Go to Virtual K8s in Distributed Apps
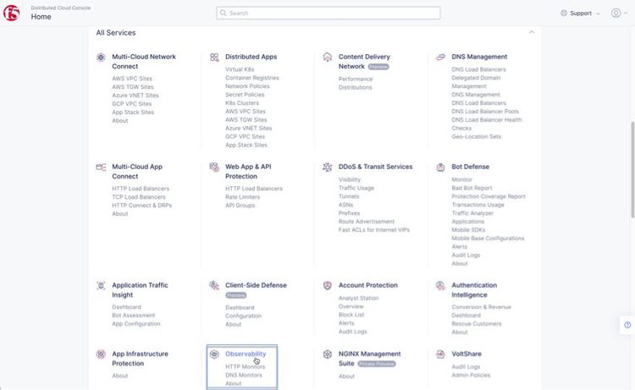Viewport: 635px width, 390px height. pos(240,69)
